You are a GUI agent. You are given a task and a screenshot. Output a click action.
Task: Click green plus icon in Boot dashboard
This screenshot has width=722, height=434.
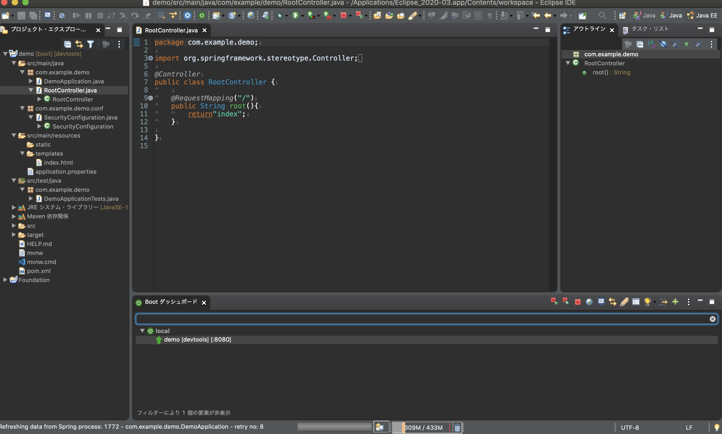[x=675, y=302]
